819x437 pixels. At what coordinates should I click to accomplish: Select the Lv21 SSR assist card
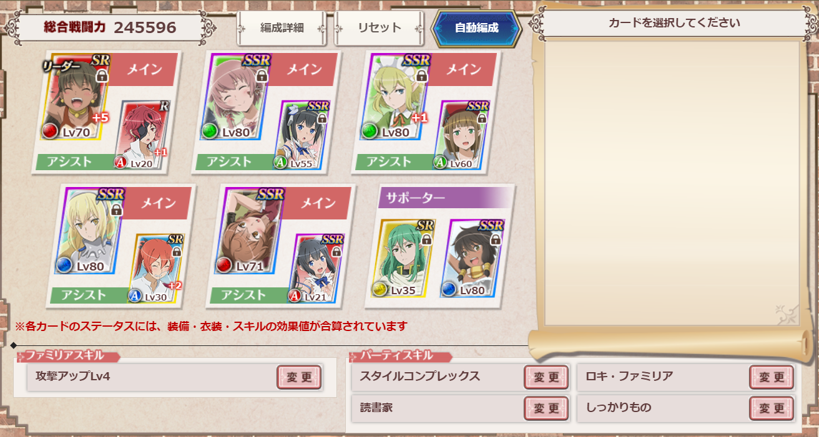[x=316, y=269]
